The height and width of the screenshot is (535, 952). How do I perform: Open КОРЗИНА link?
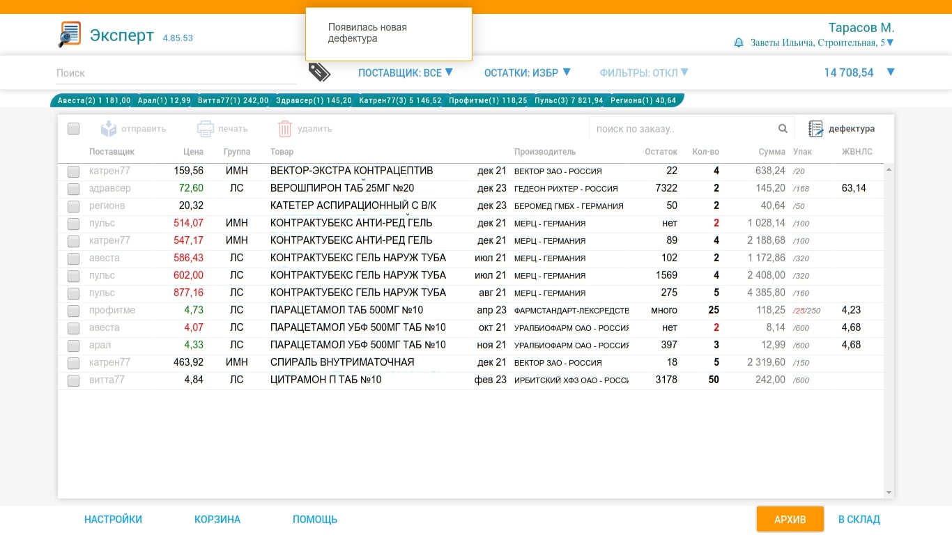(217, 519)
